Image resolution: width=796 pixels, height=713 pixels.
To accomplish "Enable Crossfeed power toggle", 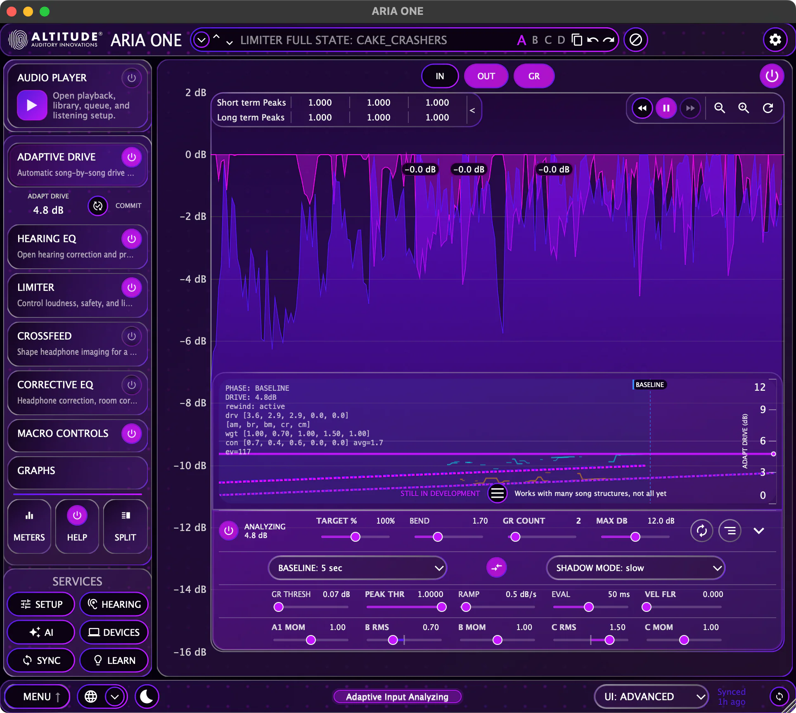I will [132, 336].
